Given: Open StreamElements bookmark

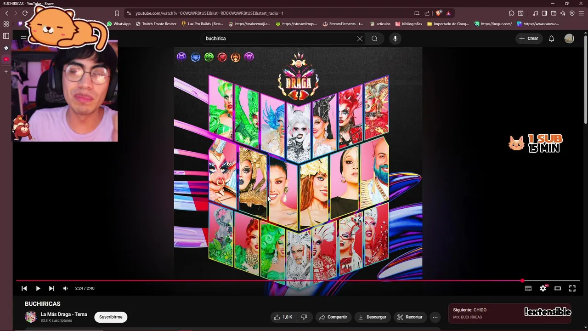Looking at the screenshot, I should (343, 24).
